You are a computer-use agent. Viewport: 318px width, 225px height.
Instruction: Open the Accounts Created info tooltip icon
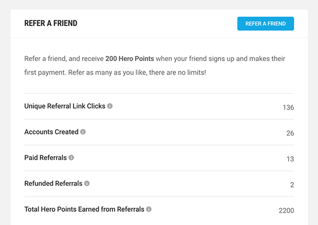coord(83,132)
